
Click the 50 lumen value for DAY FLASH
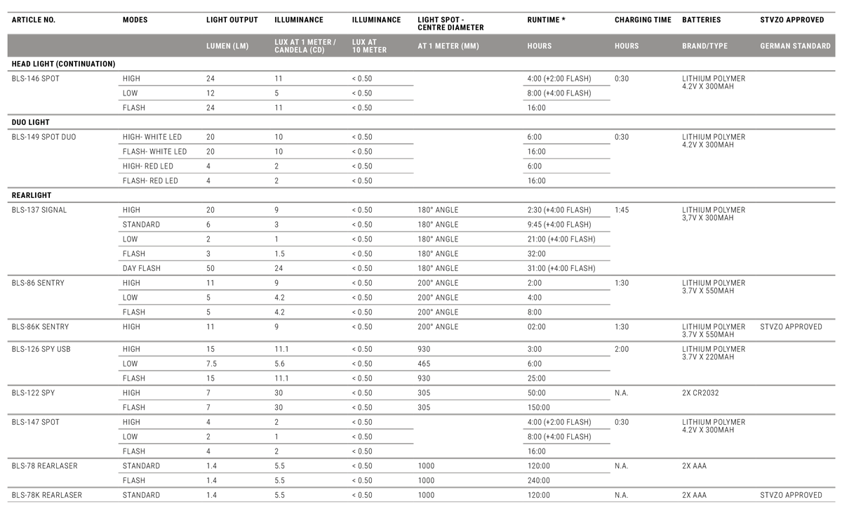point(210,268)
